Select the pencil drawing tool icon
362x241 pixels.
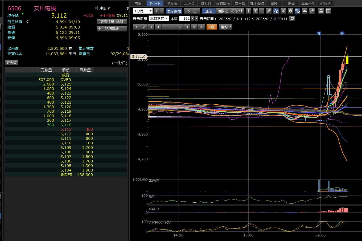(269, 11)
